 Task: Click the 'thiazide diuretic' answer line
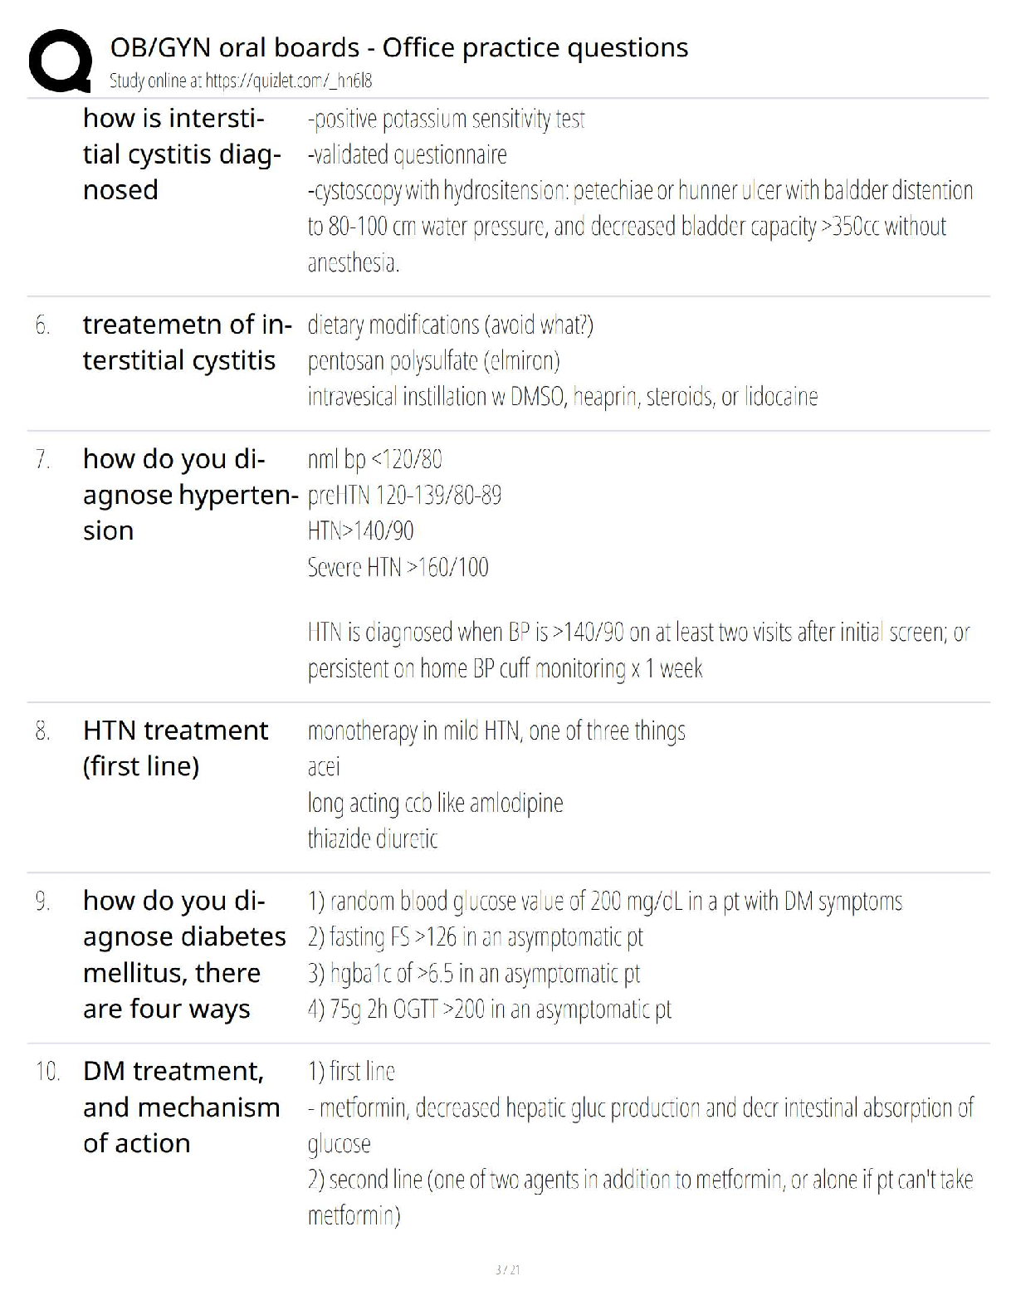tap(373, 839)
